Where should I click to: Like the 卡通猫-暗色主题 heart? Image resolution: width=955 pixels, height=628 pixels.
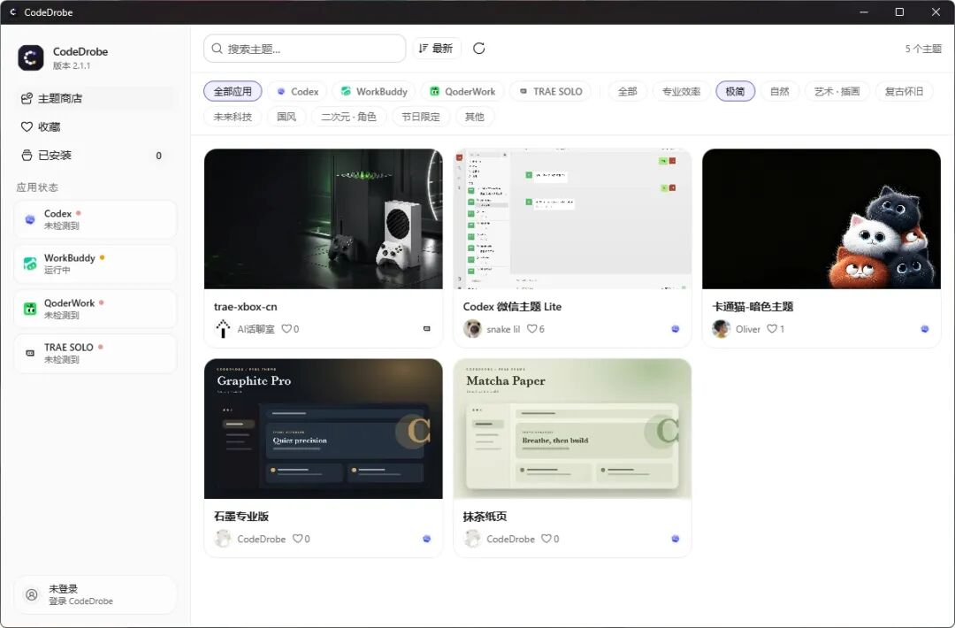[772, 329]
